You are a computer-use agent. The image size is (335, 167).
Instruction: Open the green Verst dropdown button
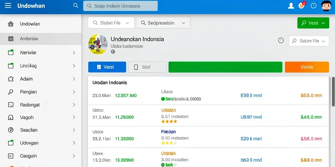pos(313,23)
